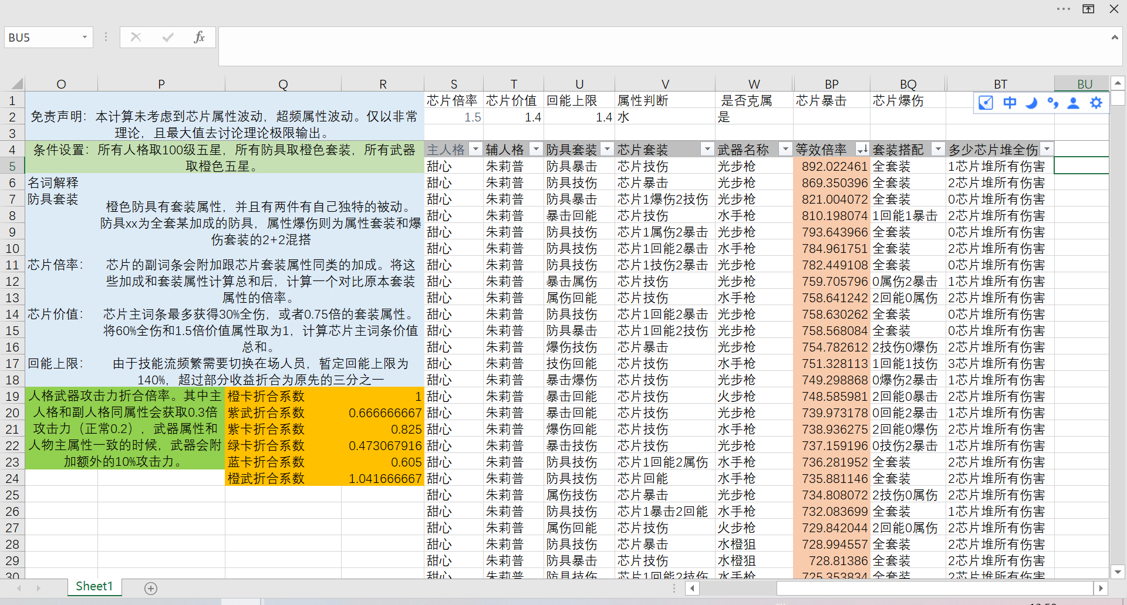
Task: Add a new sheet with the plus icon
Action: pyautogui.click(x=151, y=588)
